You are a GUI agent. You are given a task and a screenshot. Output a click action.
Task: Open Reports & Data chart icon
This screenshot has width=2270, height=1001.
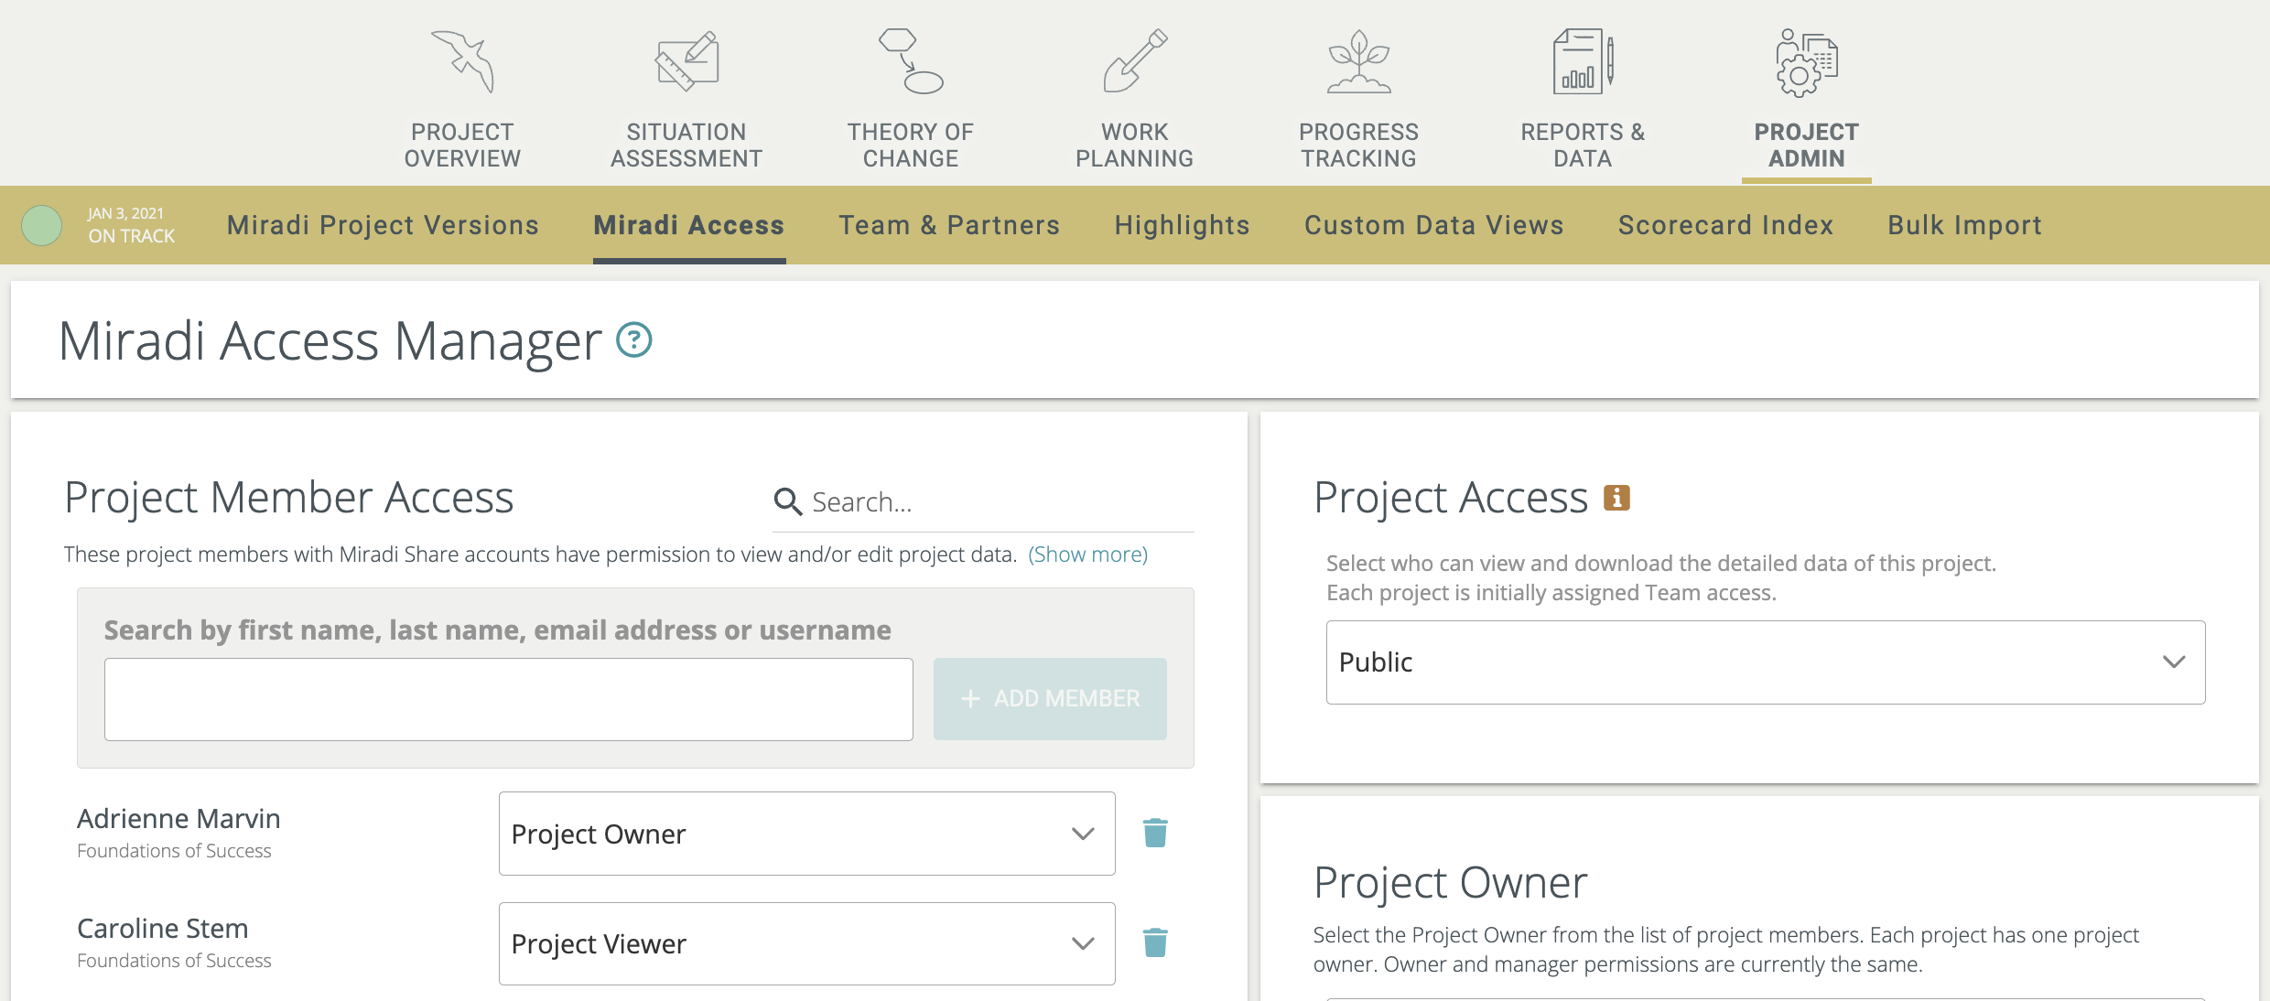point(1583,62)
